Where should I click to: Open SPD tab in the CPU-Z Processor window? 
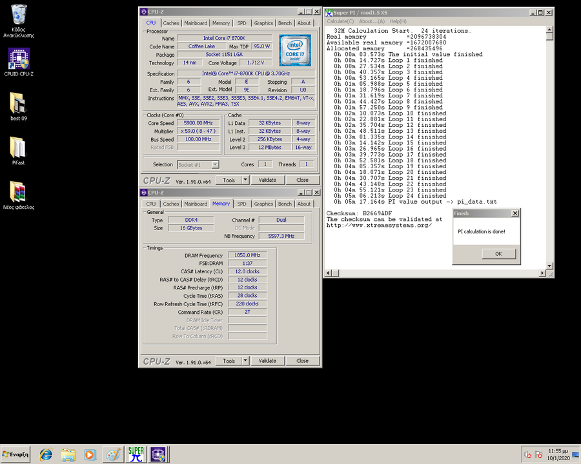241,23
